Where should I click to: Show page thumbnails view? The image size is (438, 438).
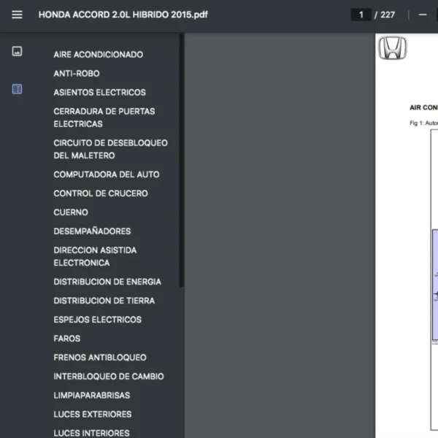[x=17, y=51]
